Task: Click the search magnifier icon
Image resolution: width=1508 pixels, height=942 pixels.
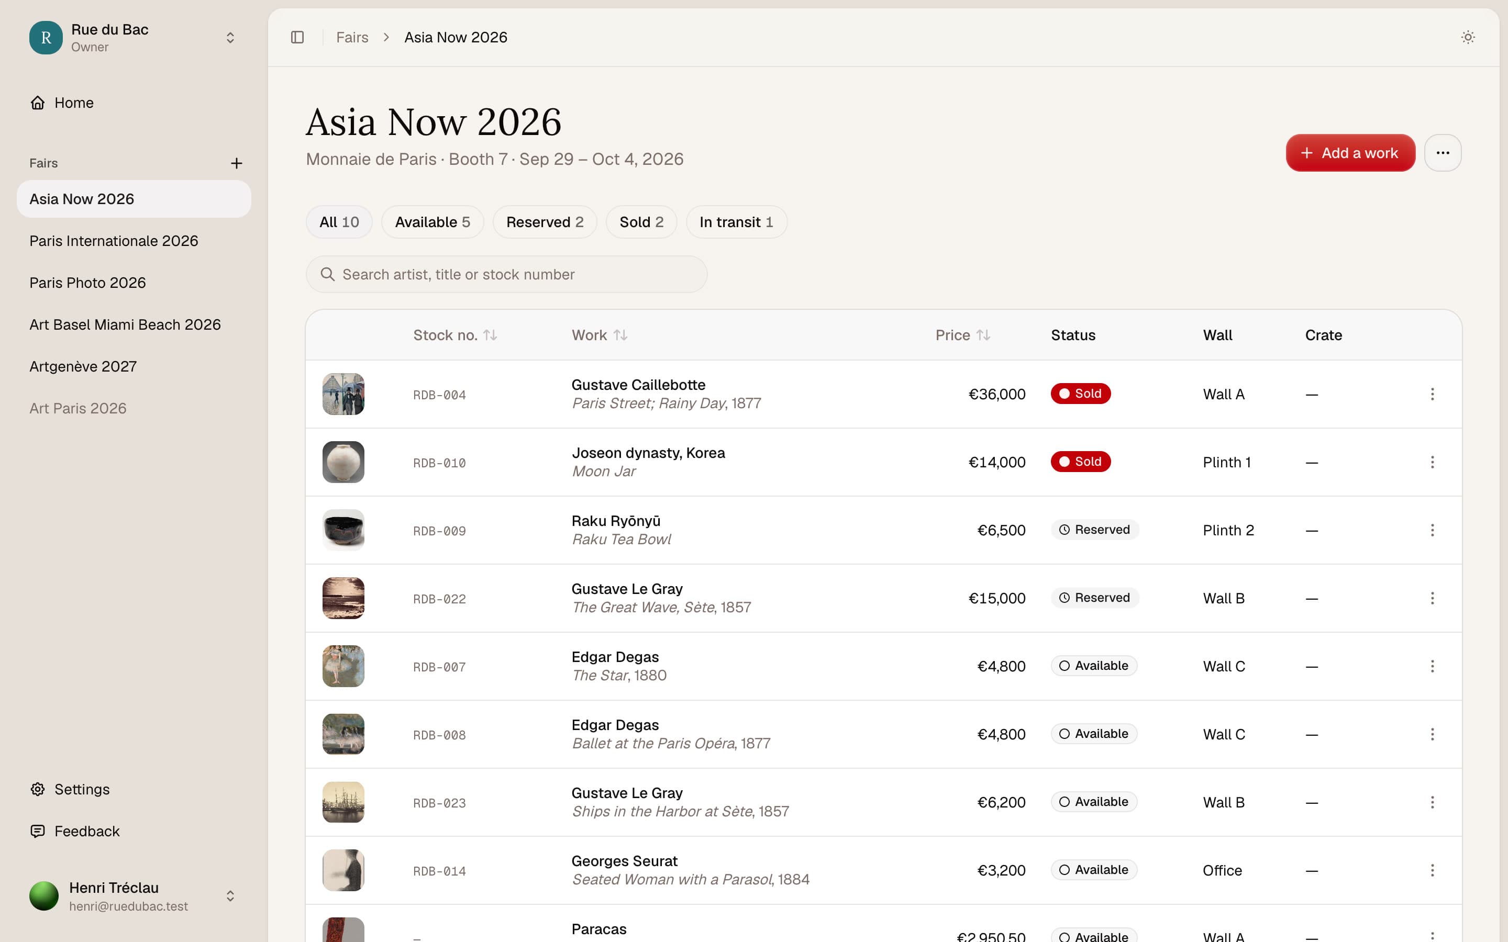Action: 327,274
